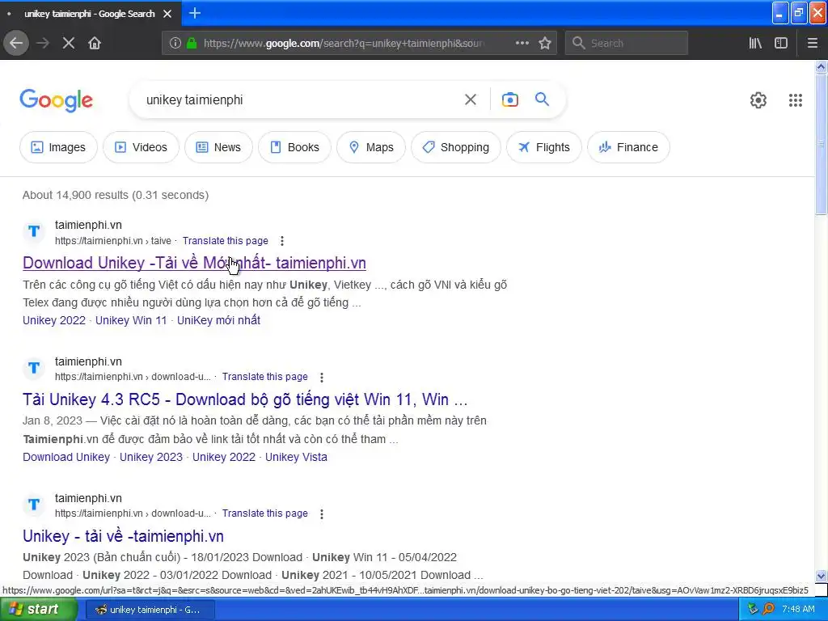
Task: Toggle the sidebar view icon
Action: [x=781, y=43]
